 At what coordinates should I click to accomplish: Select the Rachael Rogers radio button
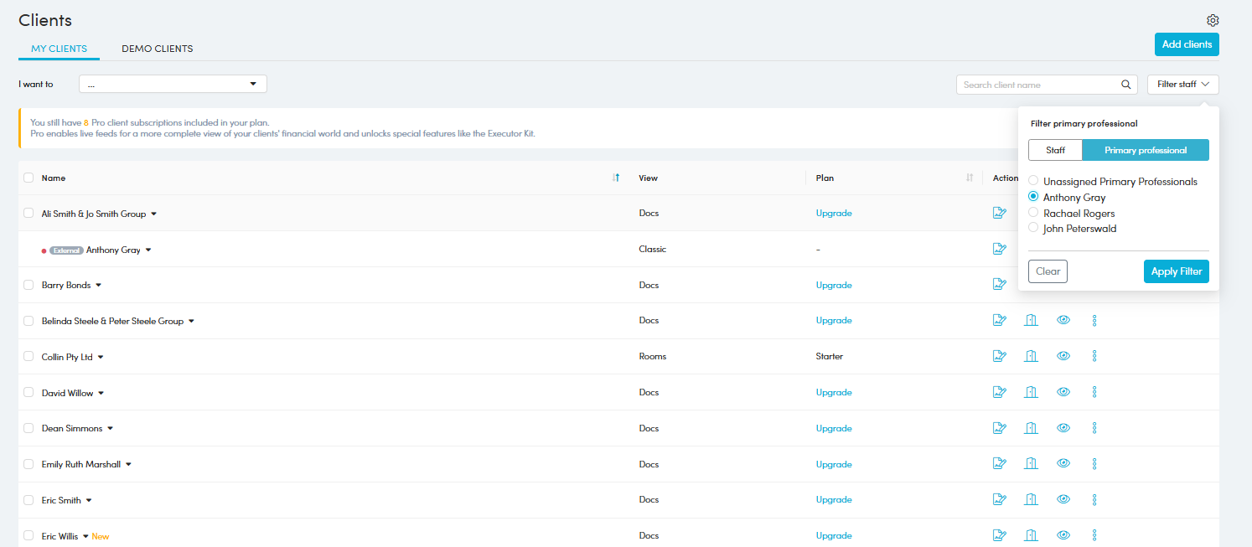pos(1033,213)
